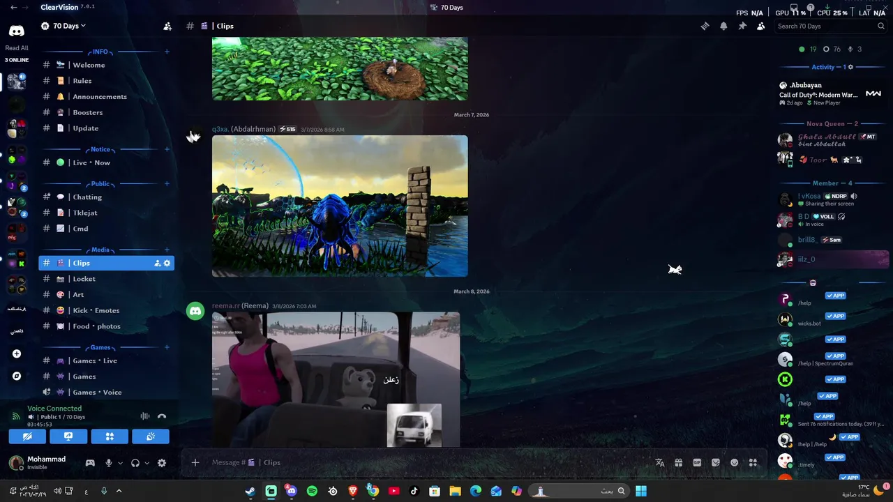Screen dimensions: 893x502
Task: Add a channel to Media category
Action: click(167, 250)
